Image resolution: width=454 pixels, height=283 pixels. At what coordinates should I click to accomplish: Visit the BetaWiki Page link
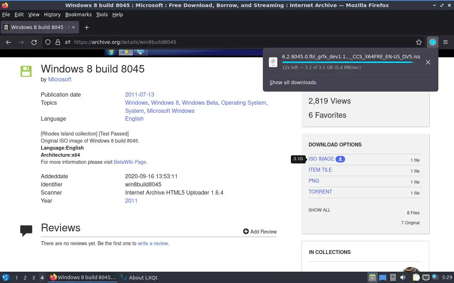point(130,162)
